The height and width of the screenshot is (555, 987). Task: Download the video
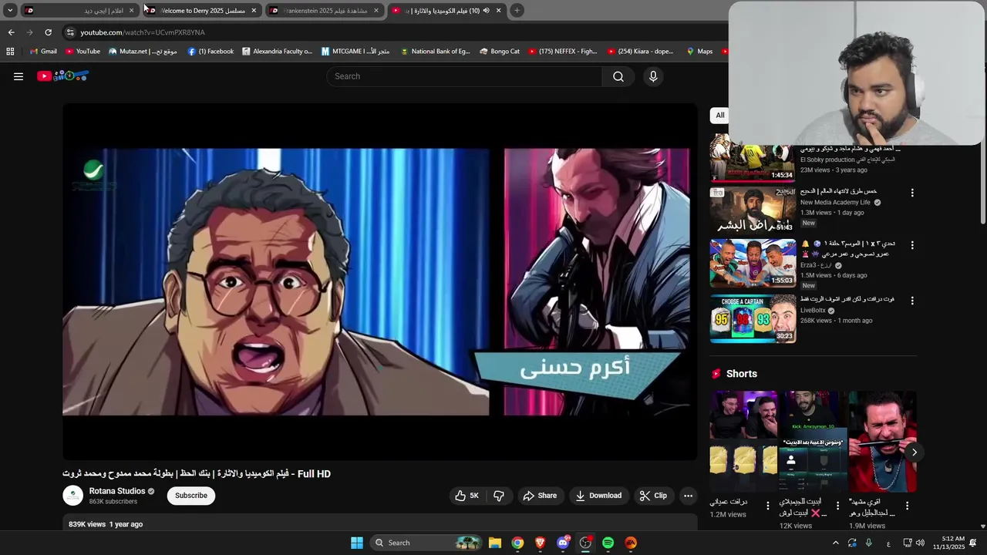(598, 496)
